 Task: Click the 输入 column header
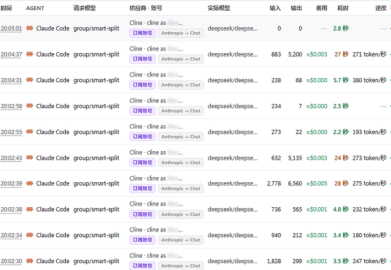275,8
